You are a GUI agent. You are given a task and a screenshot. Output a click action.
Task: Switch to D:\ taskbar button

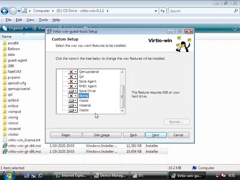148,175
